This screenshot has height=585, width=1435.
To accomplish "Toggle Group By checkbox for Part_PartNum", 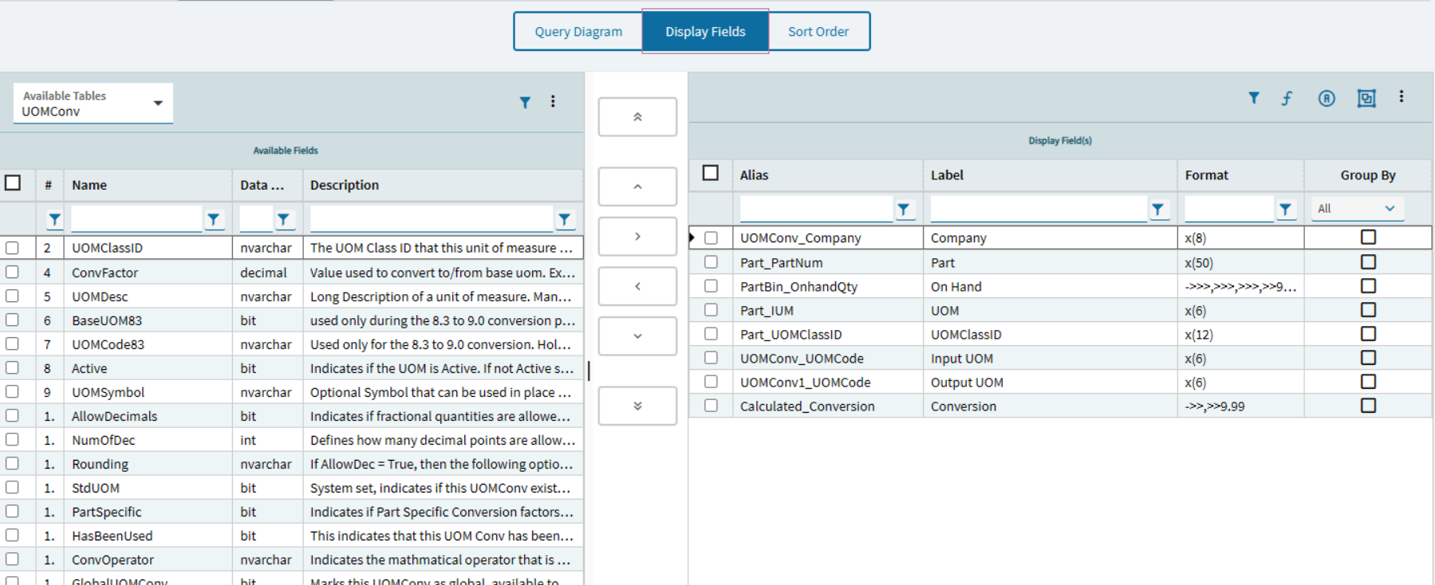I will (x=1368, y=262).
